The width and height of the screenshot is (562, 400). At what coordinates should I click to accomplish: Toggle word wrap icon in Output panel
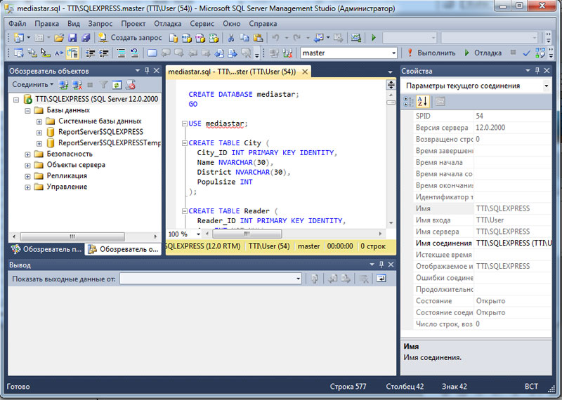[381, 279]
